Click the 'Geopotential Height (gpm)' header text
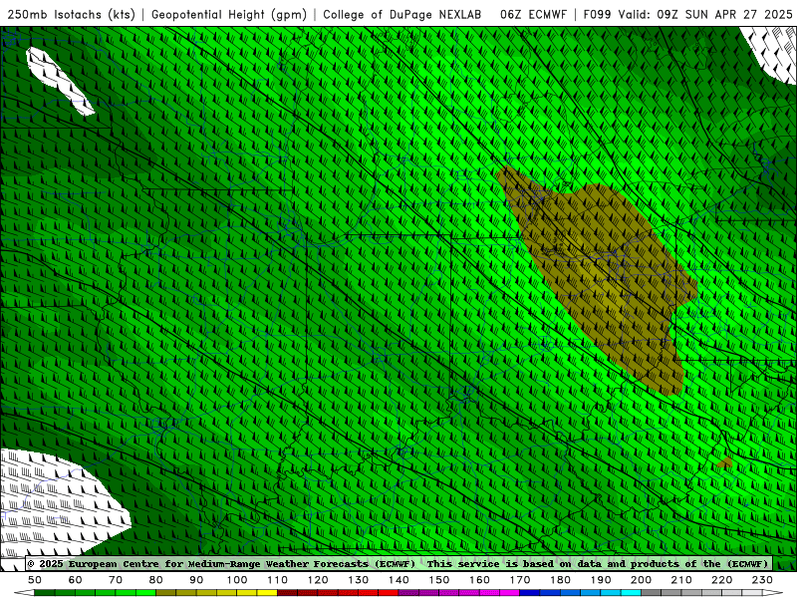The width and height of the screenshot is (797, 598). click(229, 14)
